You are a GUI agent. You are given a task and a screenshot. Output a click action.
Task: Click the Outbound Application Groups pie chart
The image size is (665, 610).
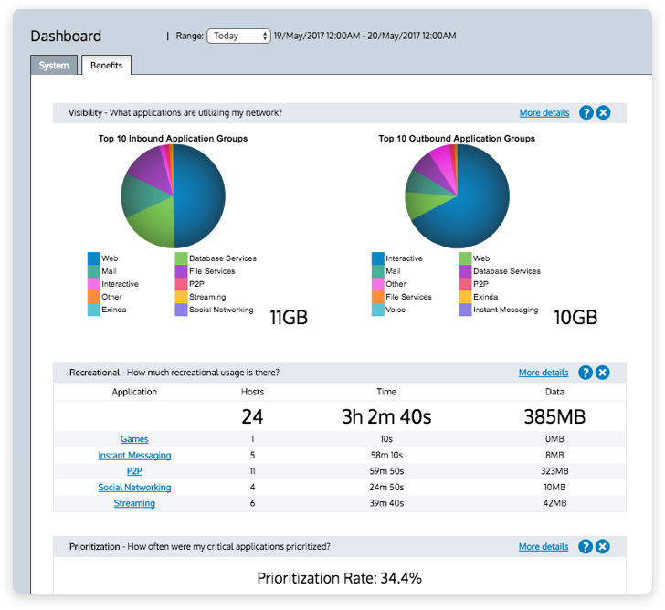(x=457, y=196)
